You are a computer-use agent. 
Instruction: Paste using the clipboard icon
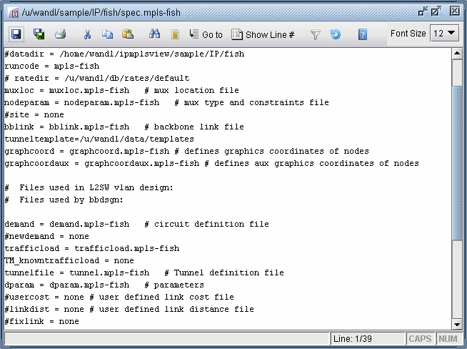(128, 34)
